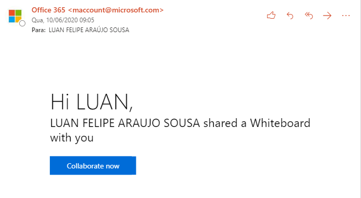Image resolution: width=361 pixels, height=198 pixels.
Task: Check the presence status circle on the avatar
Action: point(22,23)
